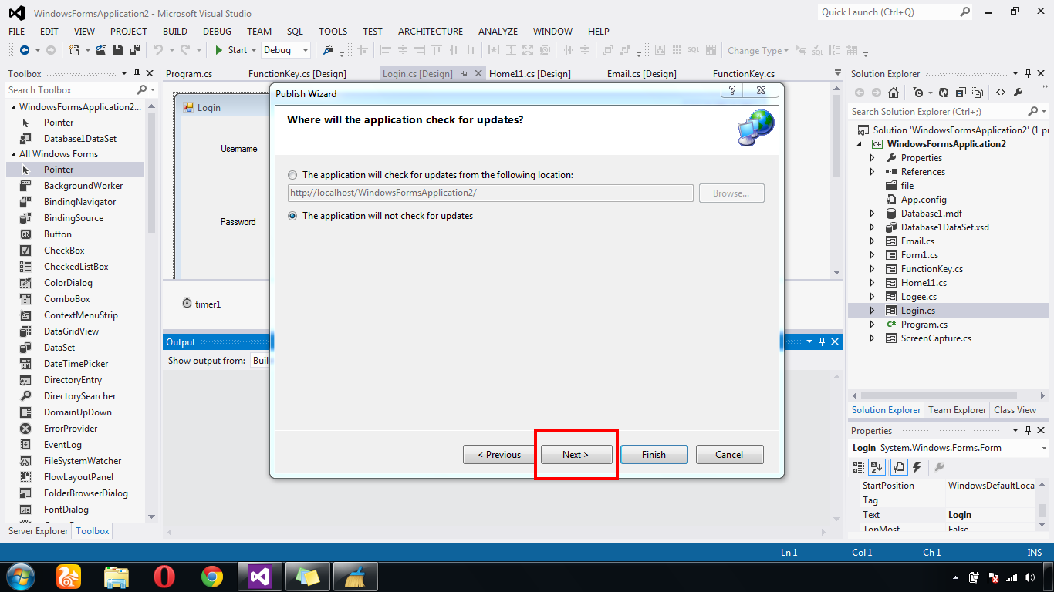Click the Browse button for update location

[x=731, y=193]
